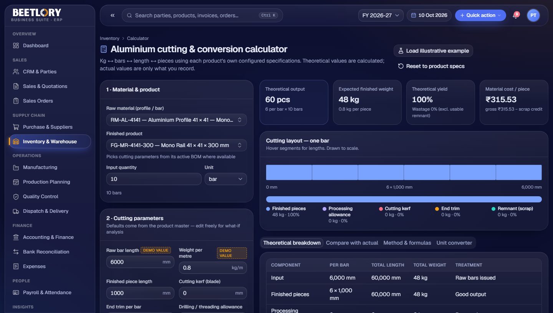Switch to Compare with actual tab
553x313 pixels.
pos(352,243)
